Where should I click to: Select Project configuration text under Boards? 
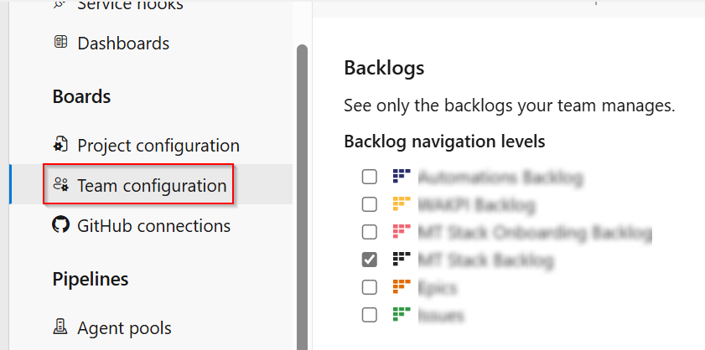(x=158, y=146)
